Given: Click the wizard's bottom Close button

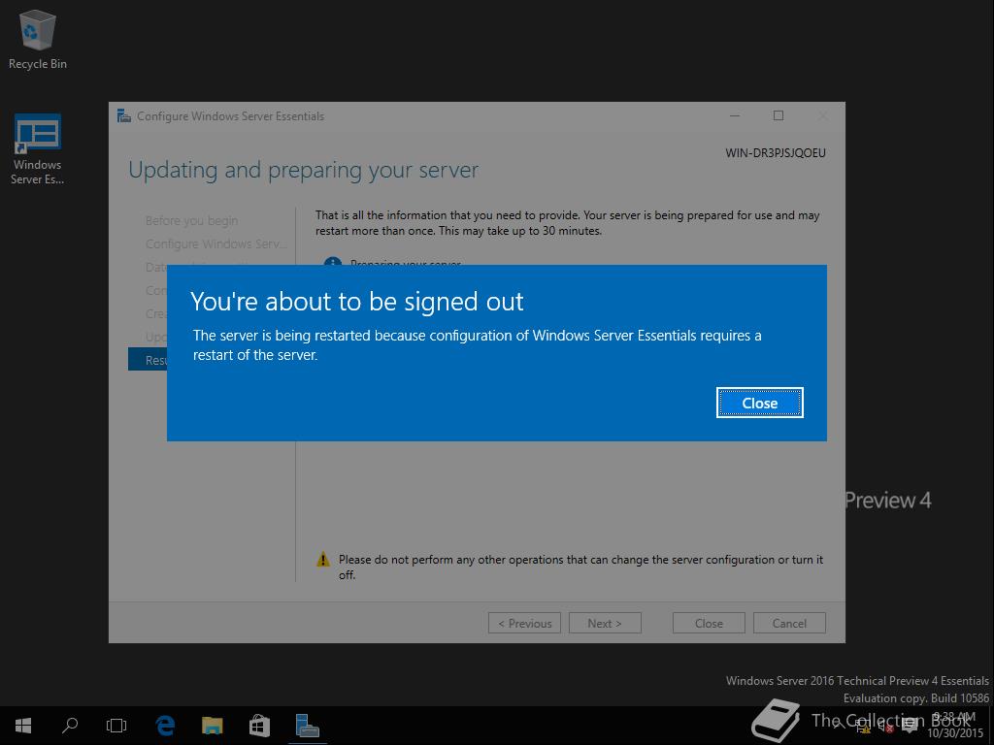Looking at the screenshot, I should coord(709,624).
